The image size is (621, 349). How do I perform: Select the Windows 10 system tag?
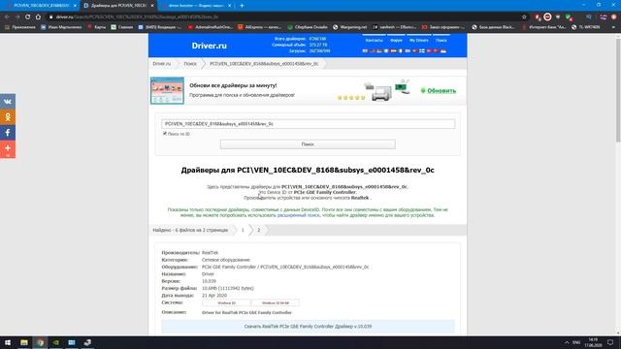pos(226,302)
